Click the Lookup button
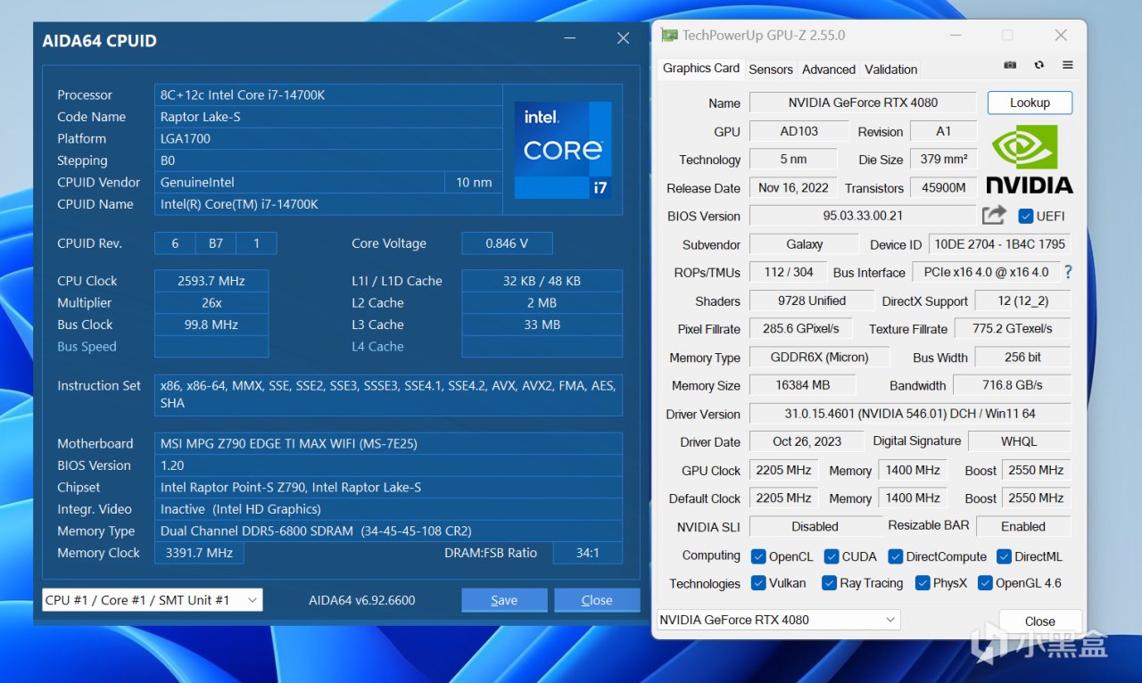This screenshot has width=1142, height=683. click(x=1029, y=103)
